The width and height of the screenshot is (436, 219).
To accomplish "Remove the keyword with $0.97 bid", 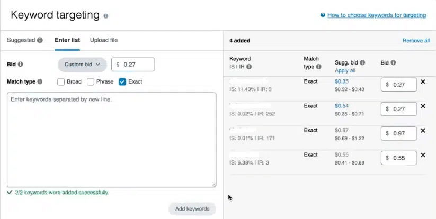I will point(423,131).
